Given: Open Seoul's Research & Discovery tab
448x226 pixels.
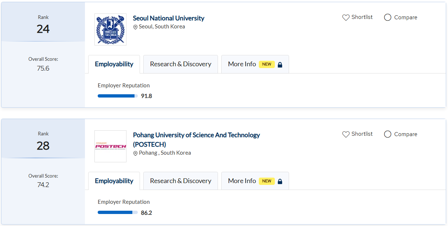Looking at the screenshot, I should click(x=180, y=64).
